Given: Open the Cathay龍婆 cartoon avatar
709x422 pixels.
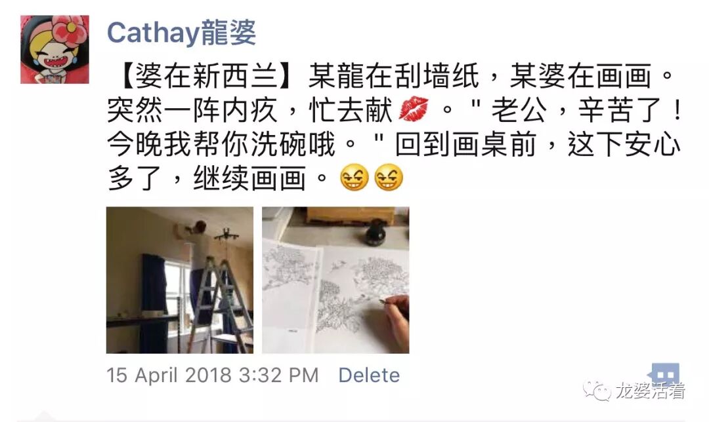Looking at the screenshot, I should tap(54, 49).
